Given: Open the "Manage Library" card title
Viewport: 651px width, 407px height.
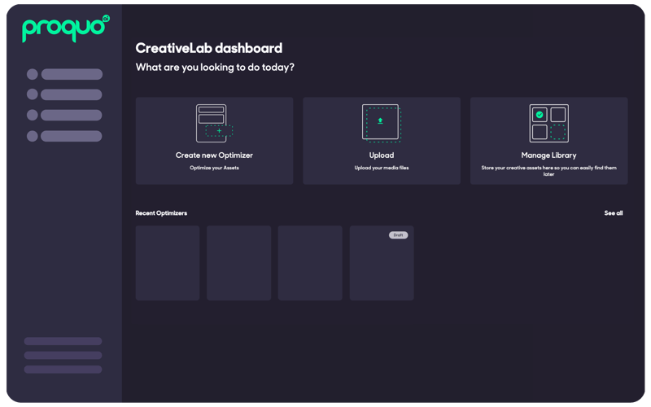Looking at the screenshot, I should 548,155.
